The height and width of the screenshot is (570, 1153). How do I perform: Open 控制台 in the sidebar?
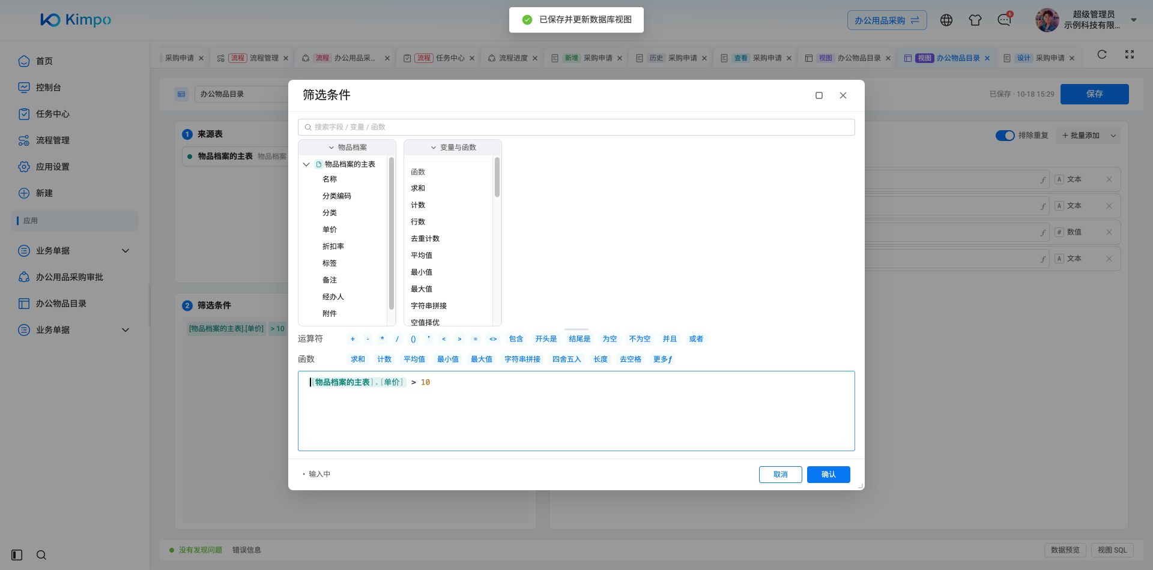(x=48, y=88)
